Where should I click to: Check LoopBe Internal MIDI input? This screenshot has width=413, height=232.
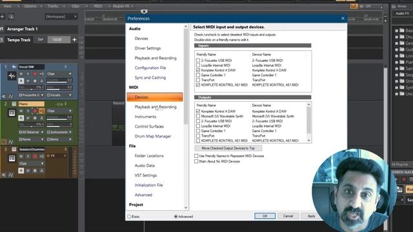[198, 65]
